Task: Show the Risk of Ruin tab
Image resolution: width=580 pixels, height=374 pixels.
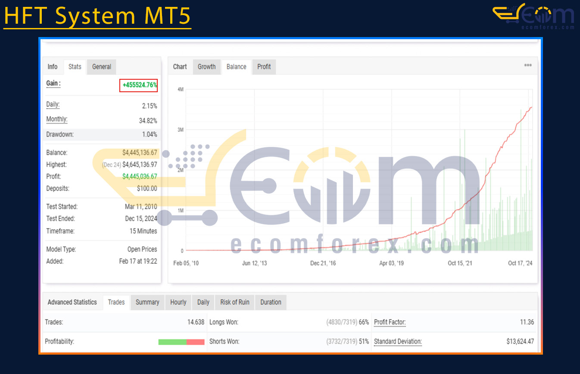Action: (235, 302)
